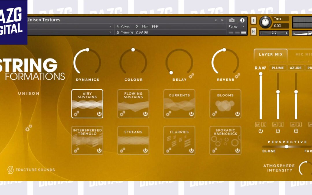Open Streams gear settings
This screenshot has height=195, width=312.
point(122,150)
